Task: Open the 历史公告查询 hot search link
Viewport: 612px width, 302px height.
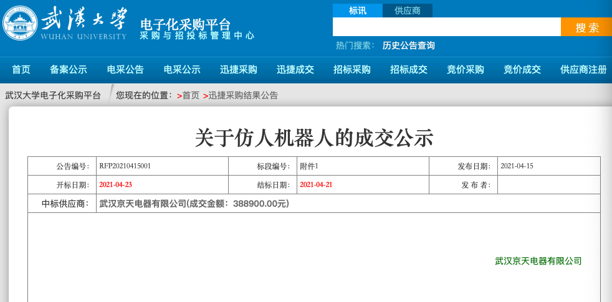Action: (x=409, y=45)
